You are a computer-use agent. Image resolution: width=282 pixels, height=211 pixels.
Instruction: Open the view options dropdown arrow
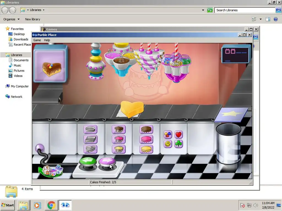[x=261, y=19]
